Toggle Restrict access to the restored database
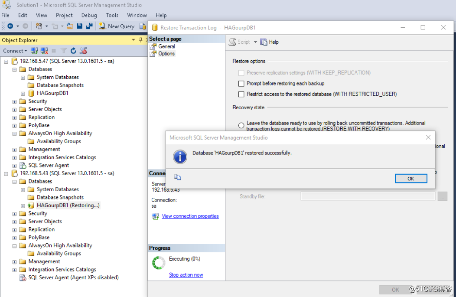 coord(241,94)
